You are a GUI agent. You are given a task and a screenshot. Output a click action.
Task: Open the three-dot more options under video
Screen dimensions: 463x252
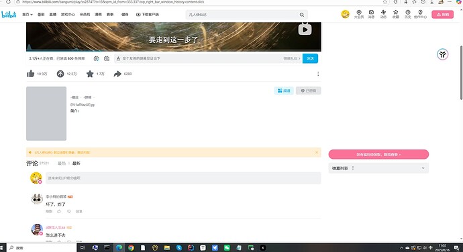318,74
